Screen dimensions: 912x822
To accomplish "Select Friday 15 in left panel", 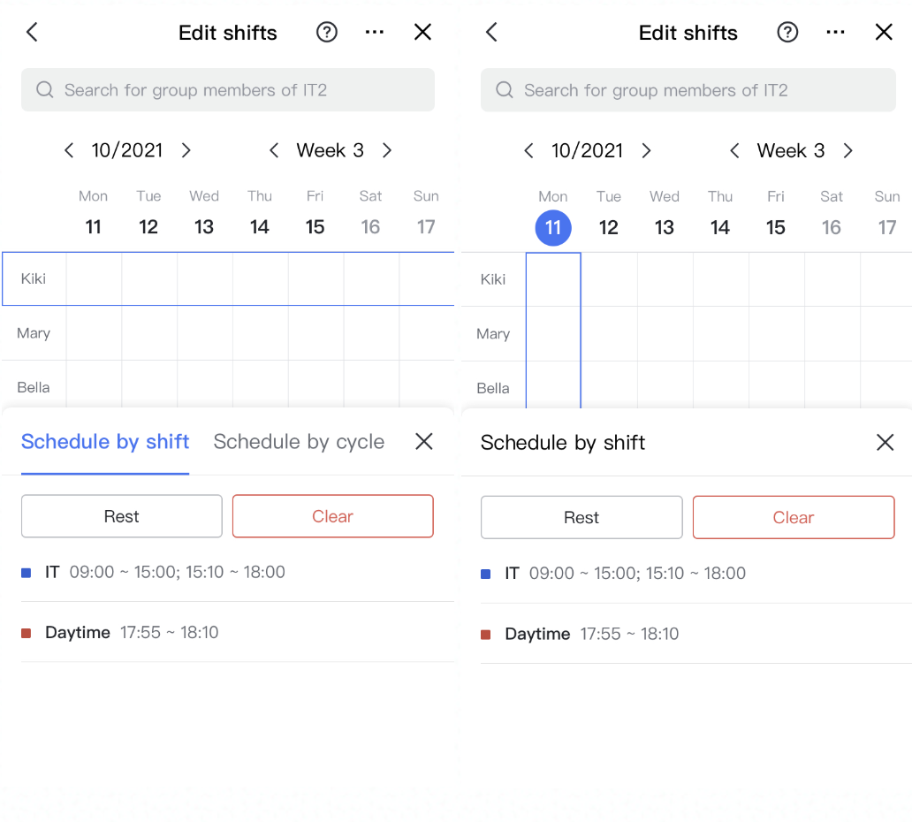I will pos(315,227).
